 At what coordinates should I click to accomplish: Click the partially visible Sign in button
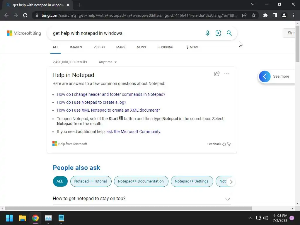(x=289, y=33)
